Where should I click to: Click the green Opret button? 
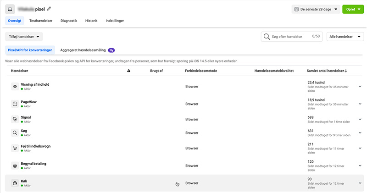pyautogui.click(x=353, y=9)
